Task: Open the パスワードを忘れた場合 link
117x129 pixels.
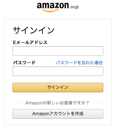Action: (x=79, y=63)
